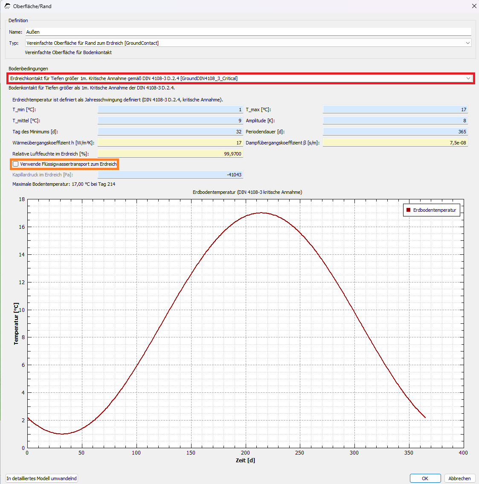The width and height of the screenshot is (479, 484).
Task: Click the Definition group label
Action: (18, 20)
